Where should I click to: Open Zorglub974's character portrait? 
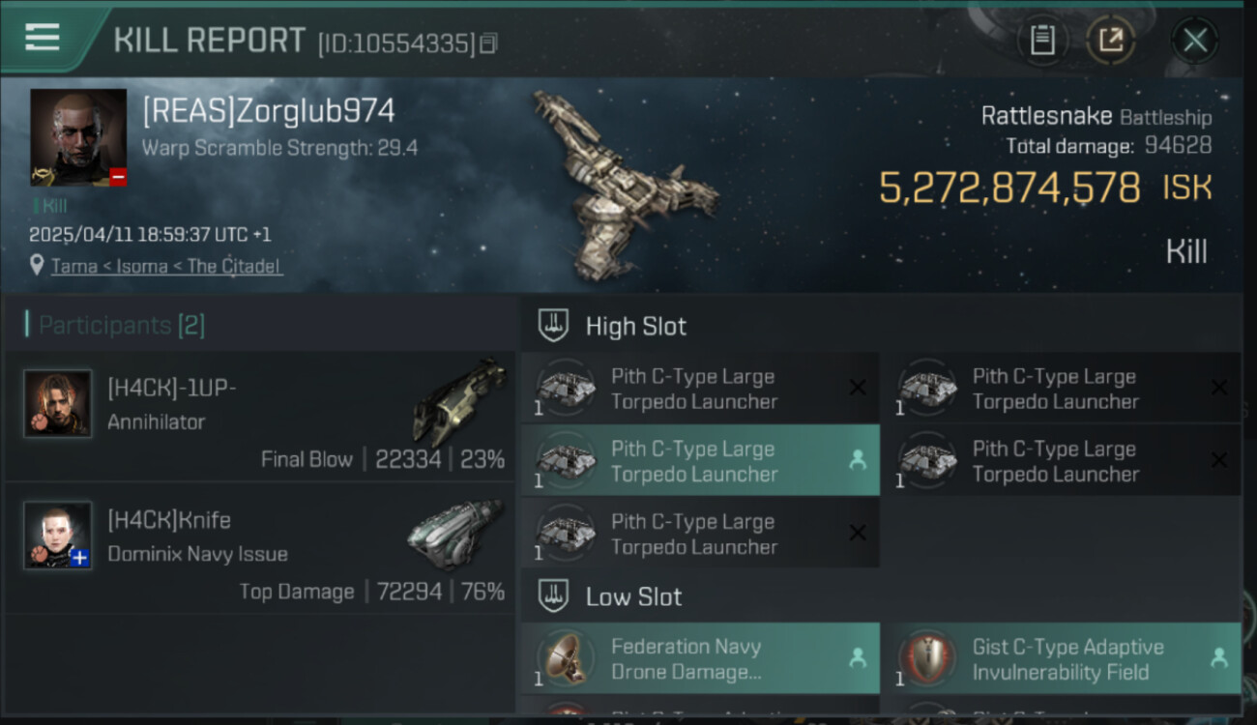(x=78, y=137)
